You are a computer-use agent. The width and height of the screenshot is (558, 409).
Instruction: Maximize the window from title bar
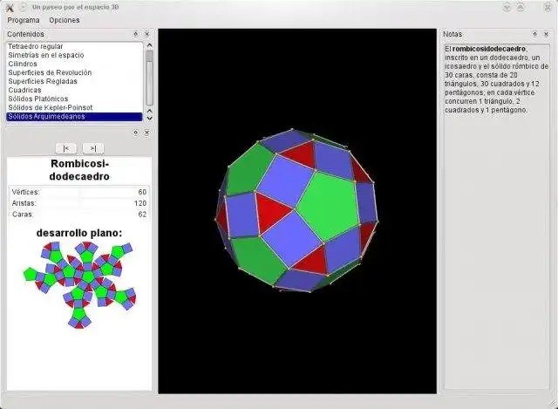tap(521, 7)
